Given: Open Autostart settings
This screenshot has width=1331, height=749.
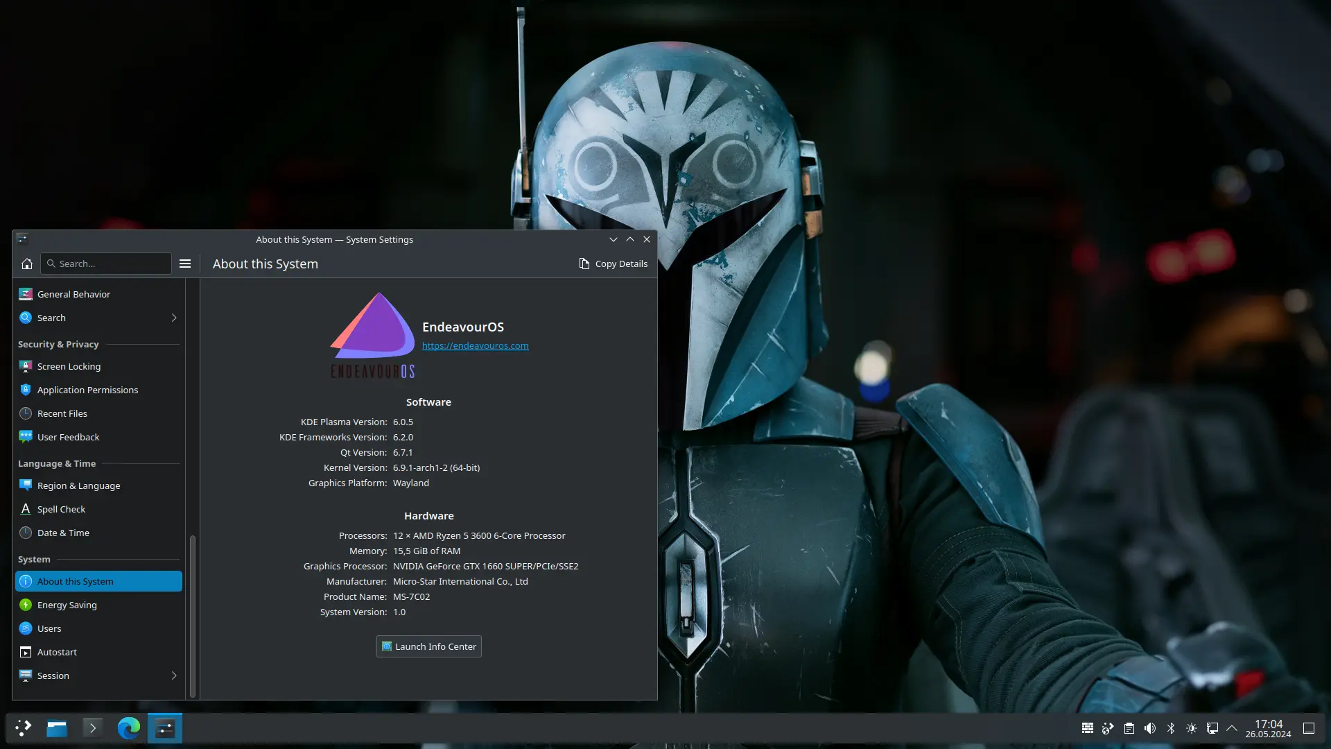Looking at the screenshot, I should (x=98, y=652).
